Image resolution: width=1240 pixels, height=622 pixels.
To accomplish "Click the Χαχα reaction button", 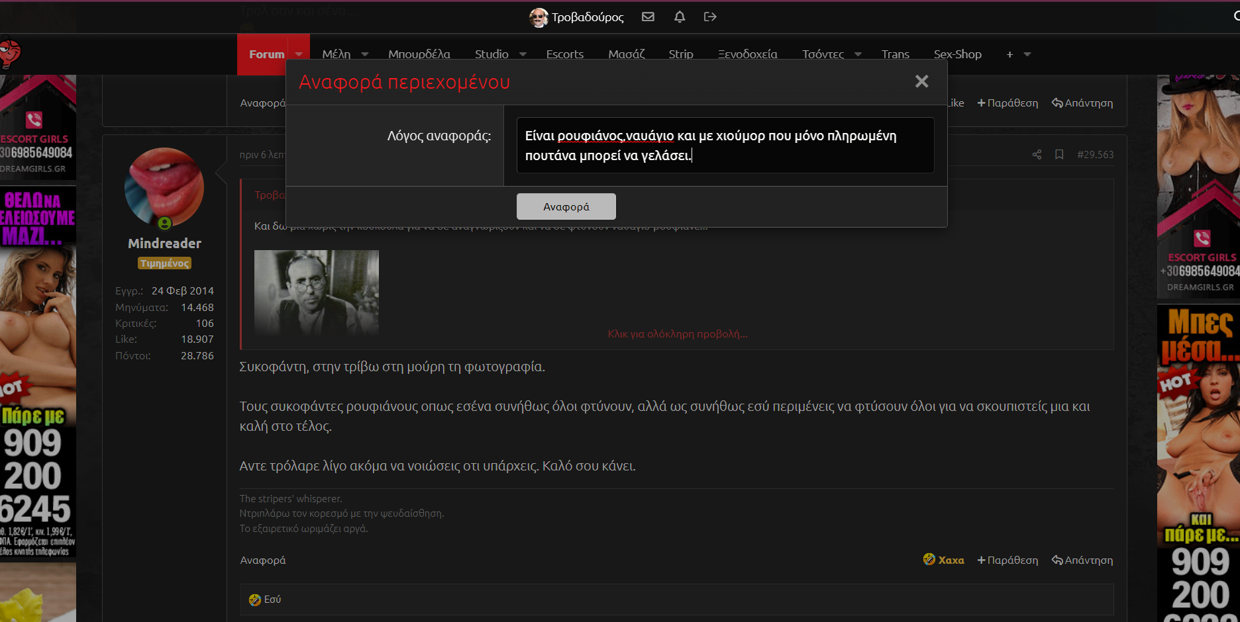I will pos(944,560).
